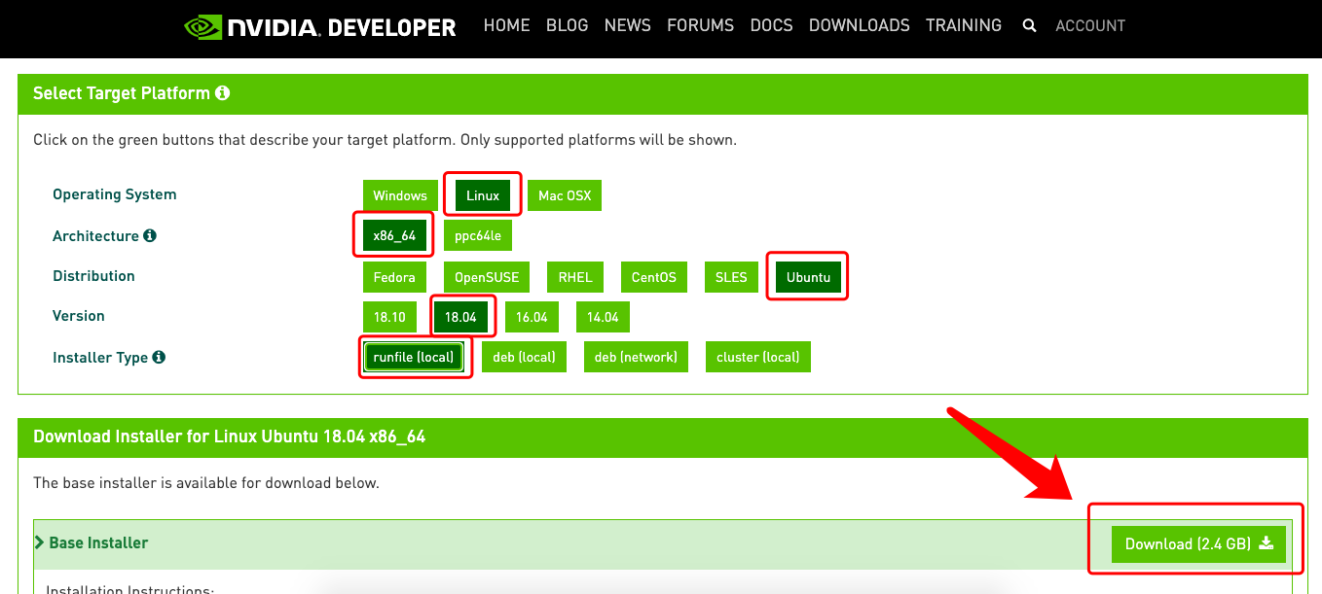Click the 'Download Installer for Linux Ubuntu 18.04 x86_64' heading
This screenshot has width=1322, height=594.
point(230,437)
